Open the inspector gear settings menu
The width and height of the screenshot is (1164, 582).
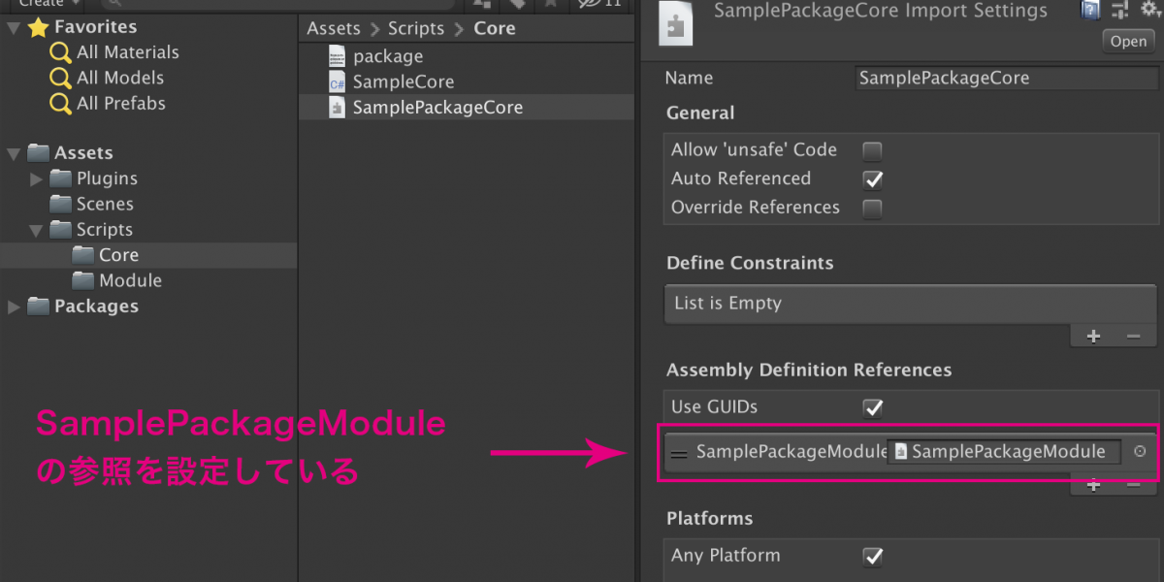click(x=1150, y=10)
